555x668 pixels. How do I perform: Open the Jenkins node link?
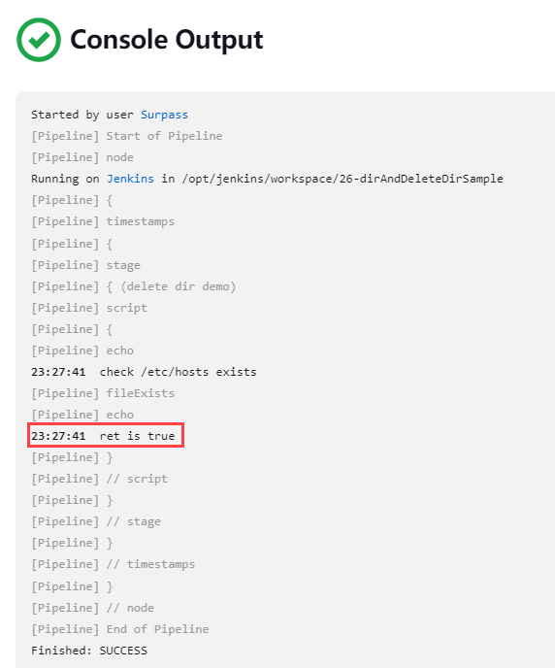pos(130,179)
